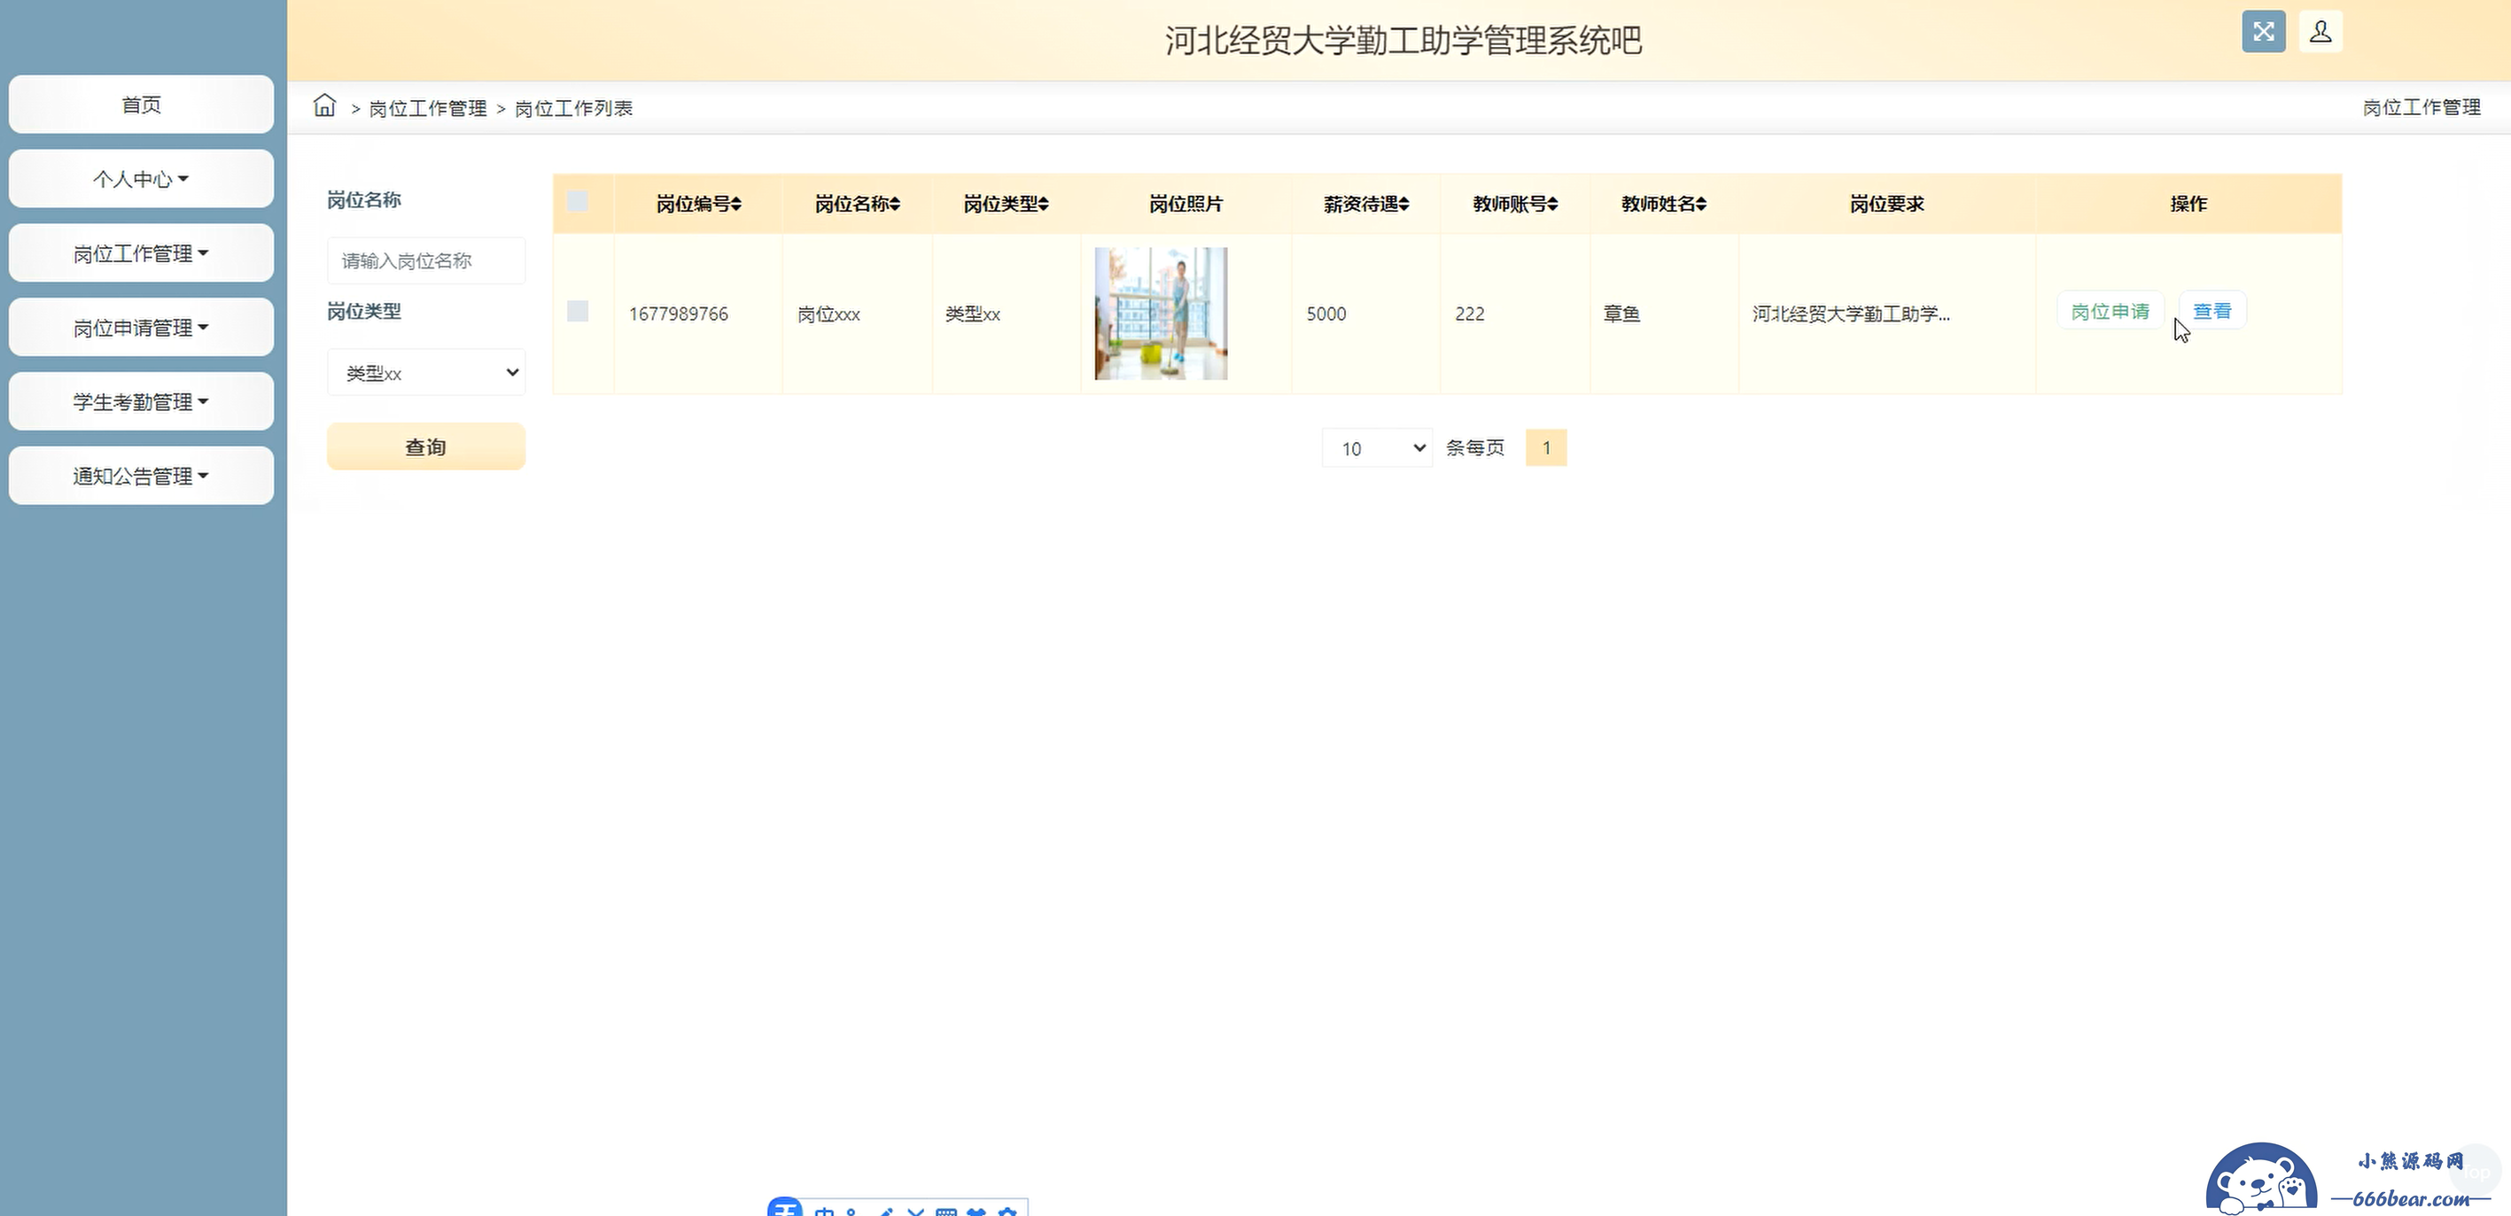The image size is (2511, 1216).
Task: Click the 查询 search button
Action: click(x=426, y=447)
